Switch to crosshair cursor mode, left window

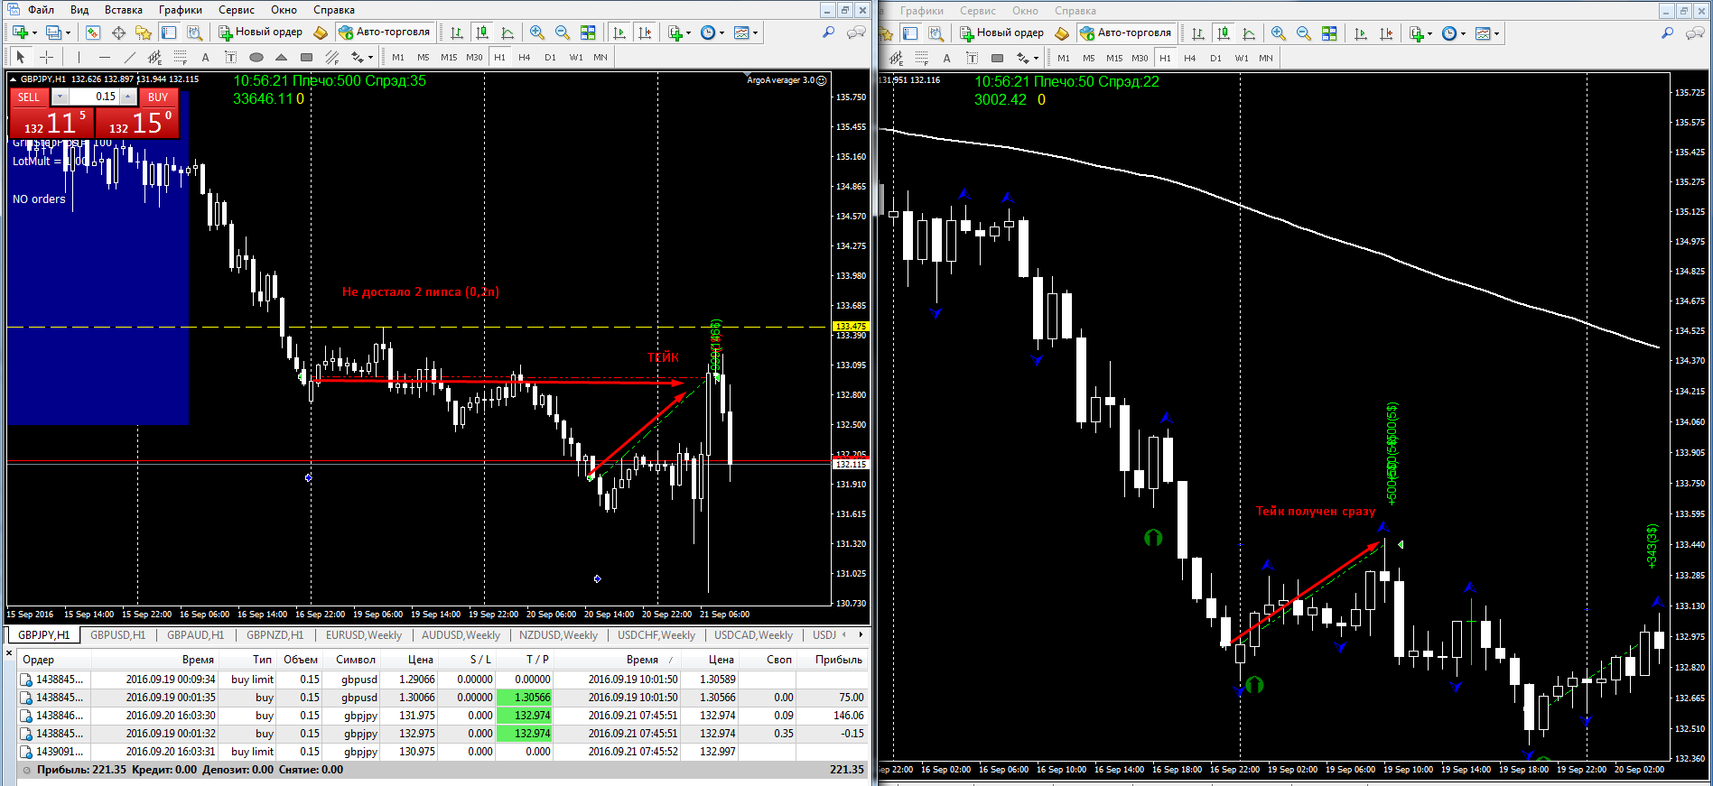tap(47, 57)
